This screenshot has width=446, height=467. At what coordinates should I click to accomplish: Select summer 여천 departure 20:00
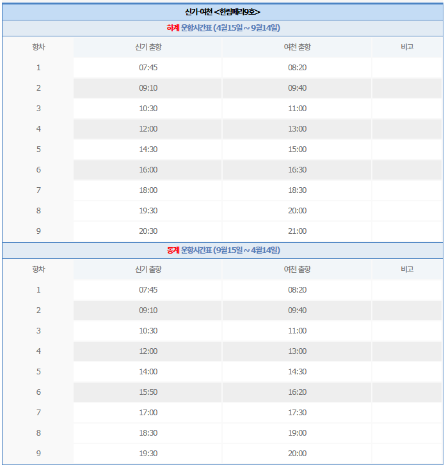[x=297, y=211]
